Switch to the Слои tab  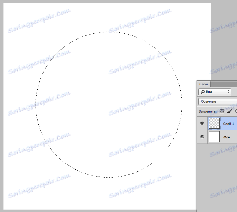pos(203,84)
